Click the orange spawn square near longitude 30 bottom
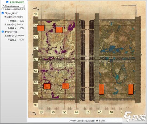This screenshot has width=147, height=124. coord(66,86)
